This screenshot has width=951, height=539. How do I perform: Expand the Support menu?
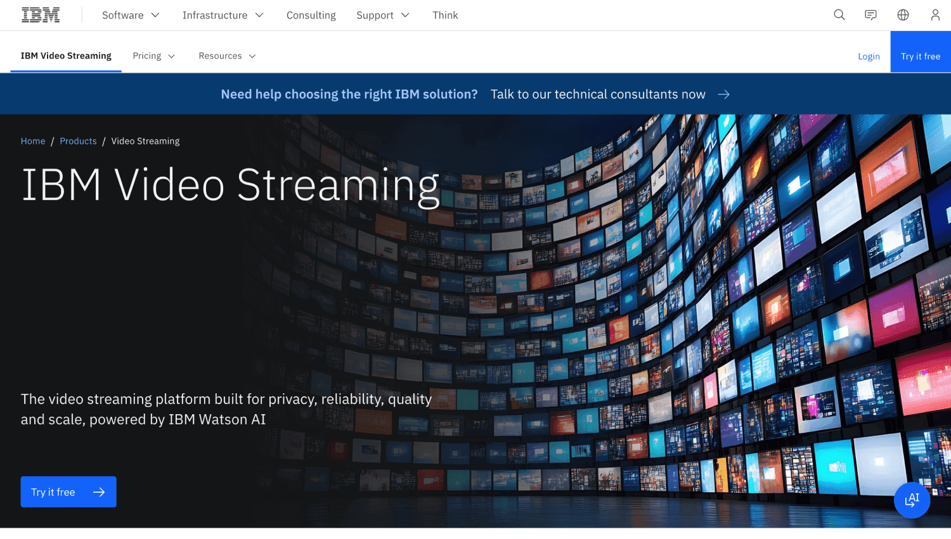coord(383,15)
